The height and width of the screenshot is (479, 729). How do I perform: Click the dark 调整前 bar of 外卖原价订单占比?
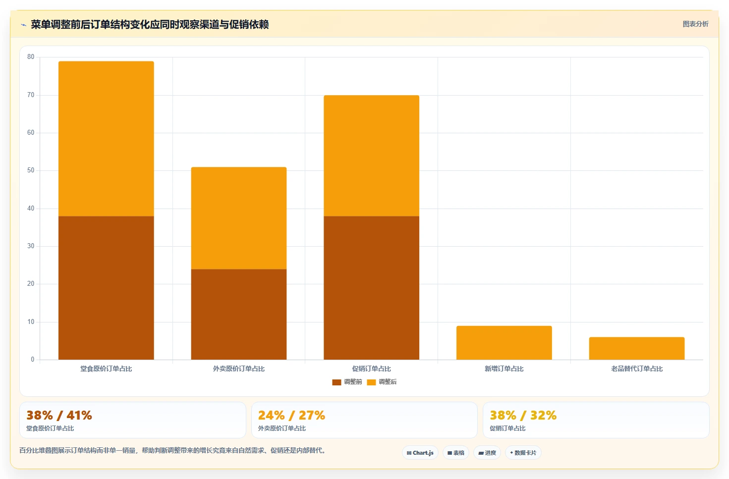[239, 314]
